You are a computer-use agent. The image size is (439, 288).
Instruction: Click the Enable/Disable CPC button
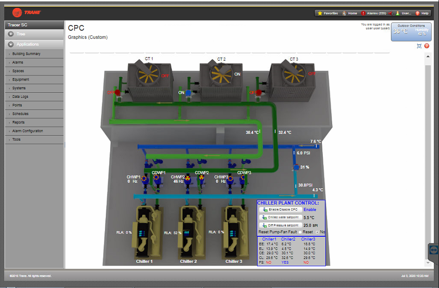(x=280, y=209)
